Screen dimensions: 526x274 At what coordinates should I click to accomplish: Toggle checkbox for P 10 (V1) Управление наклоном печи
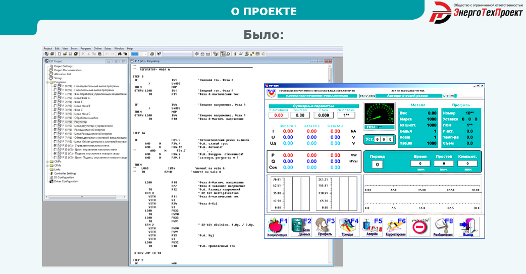[56, 145]
